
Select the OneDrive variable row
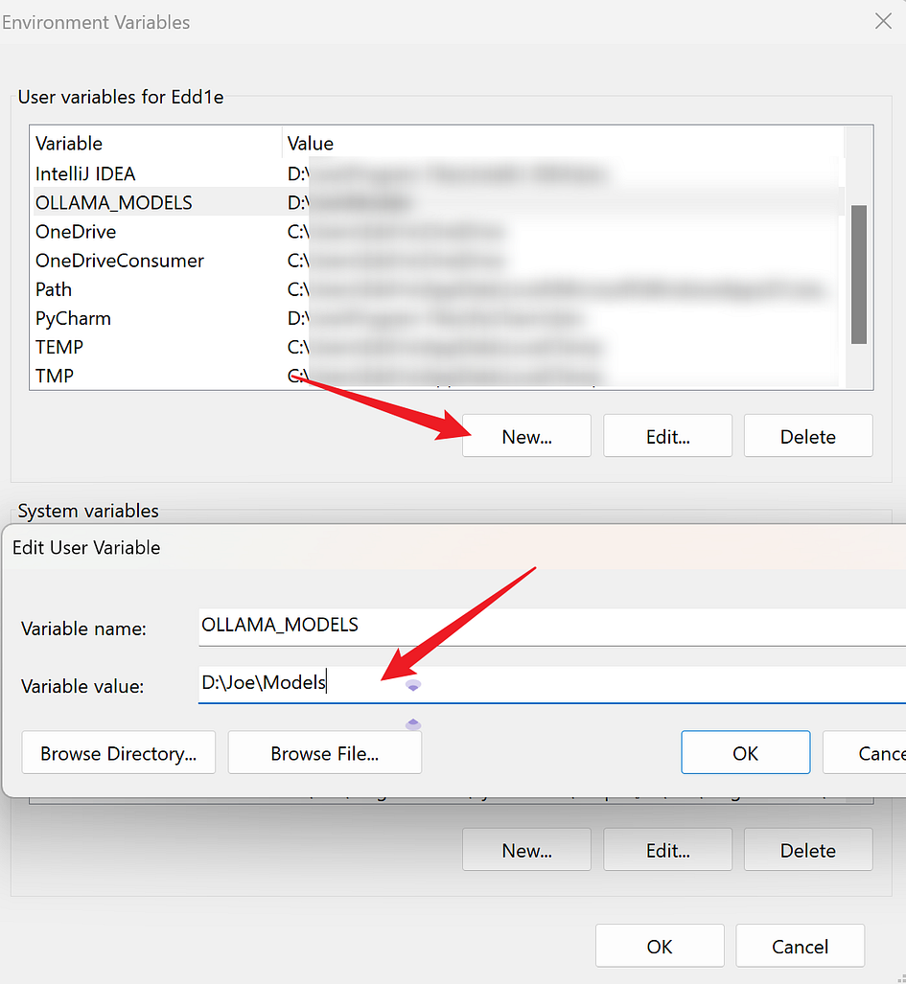coord(438,231)
